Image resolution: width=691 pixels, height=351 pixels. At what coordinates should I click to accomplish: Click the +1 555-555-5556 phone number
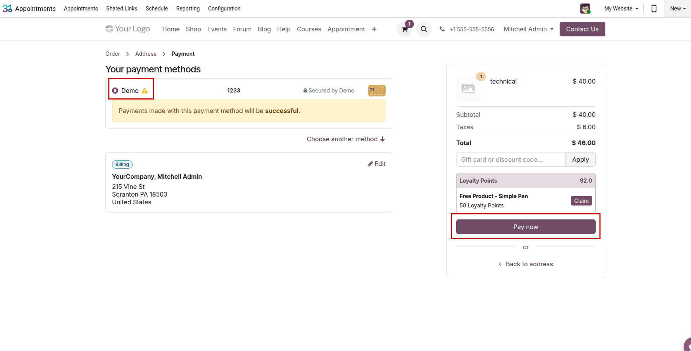pos(472,29)
